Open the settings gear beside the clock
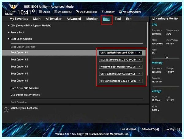The height and width of the screenshot is (139, 184). tap(33, 11)
